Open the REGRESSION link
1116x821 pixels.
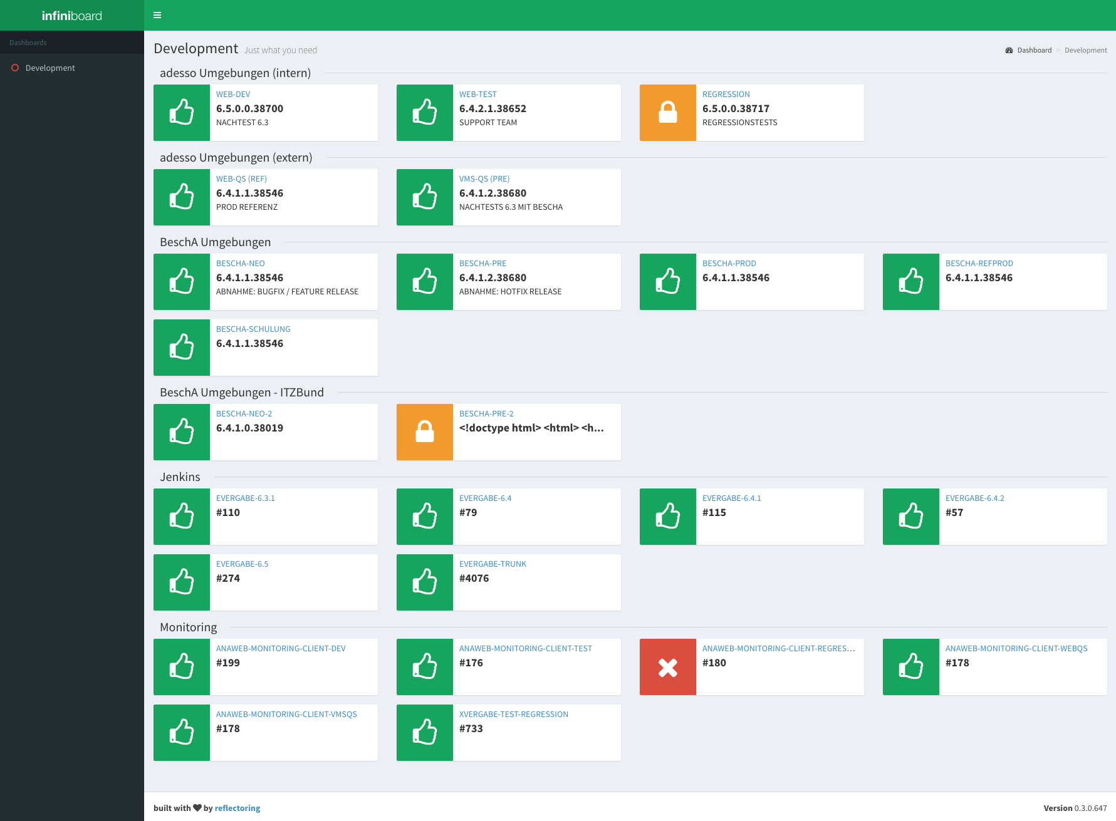(x=726, y=95)
